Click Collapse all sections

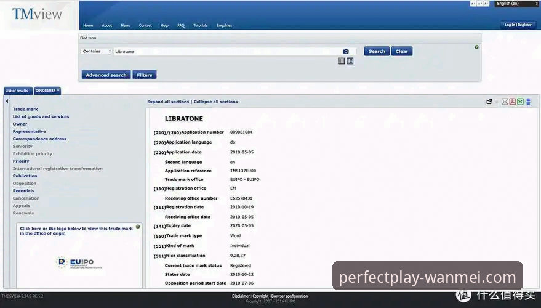coord(215,102)
